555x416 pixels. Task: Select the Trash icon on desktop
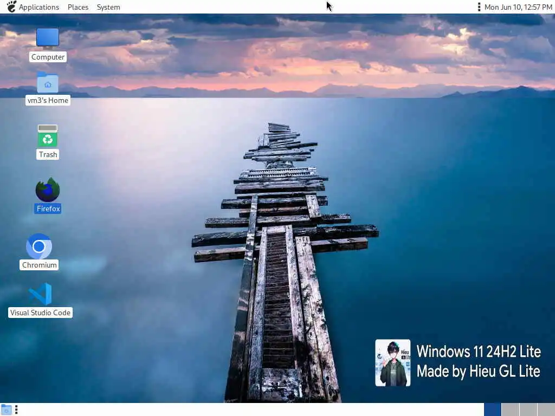point(48,135)
